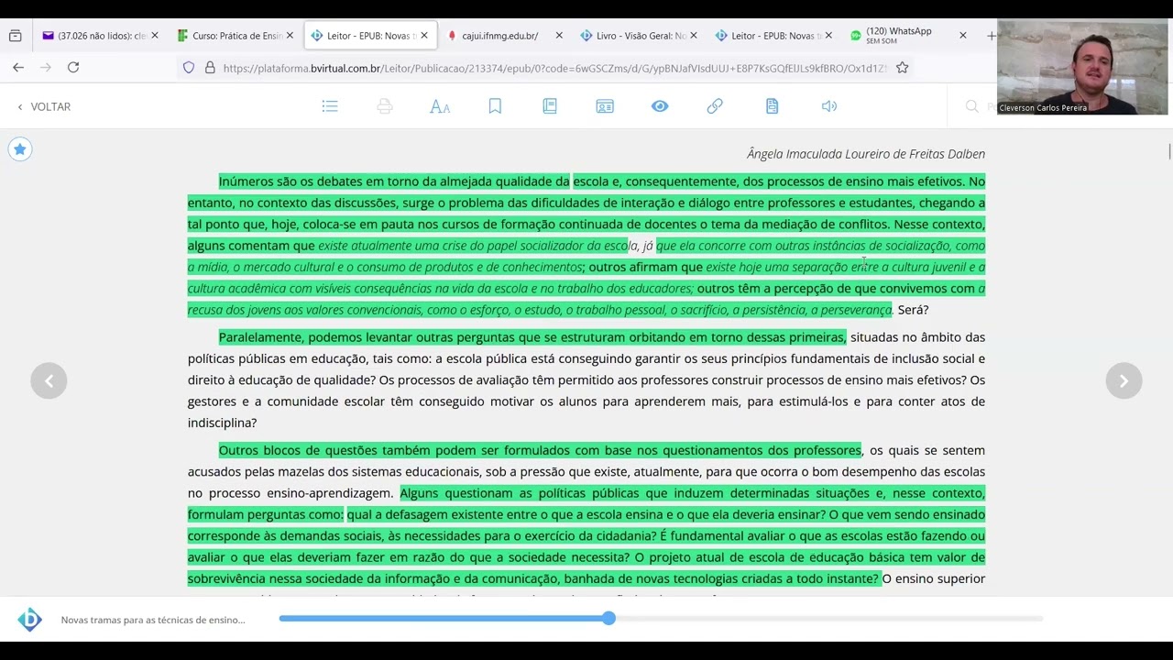
Task: Click the URL address bar
Action: pyautogui.click(x=554, y=67)
